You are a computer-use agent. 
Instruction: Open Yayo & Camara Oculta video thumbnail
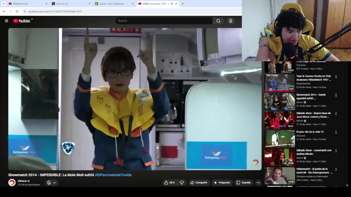tap(279, 83)
